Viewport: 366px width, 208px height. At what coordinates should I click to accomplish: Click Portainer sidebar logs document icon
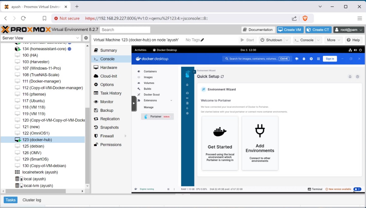187,103
